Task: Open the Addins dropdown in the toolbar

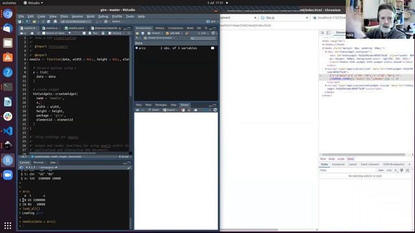Action: tap(117, 21)
